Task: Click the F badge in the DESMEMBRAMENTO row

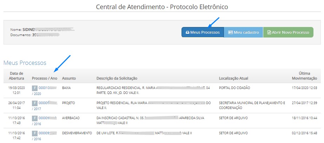Action: [35, 133]
